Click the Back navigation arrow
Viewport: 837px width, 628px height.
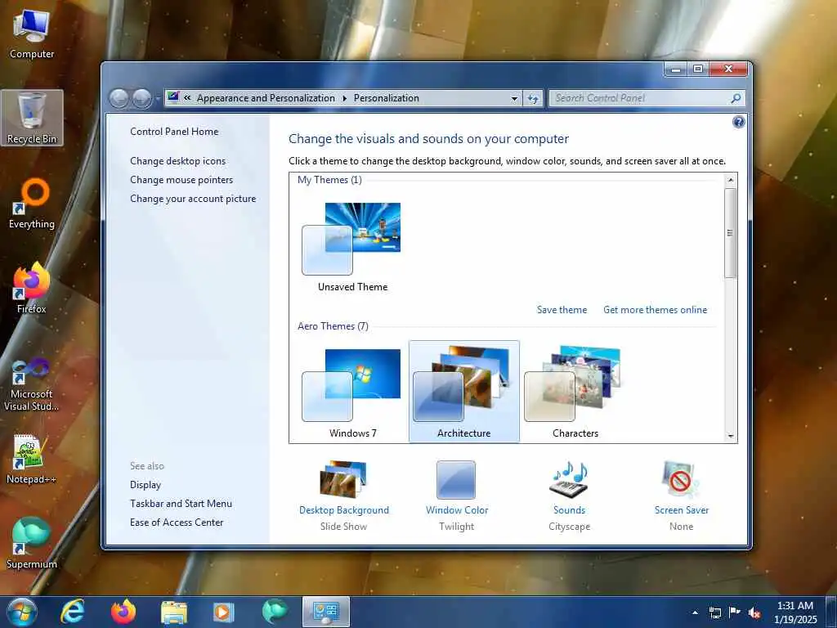coord(119,98)
